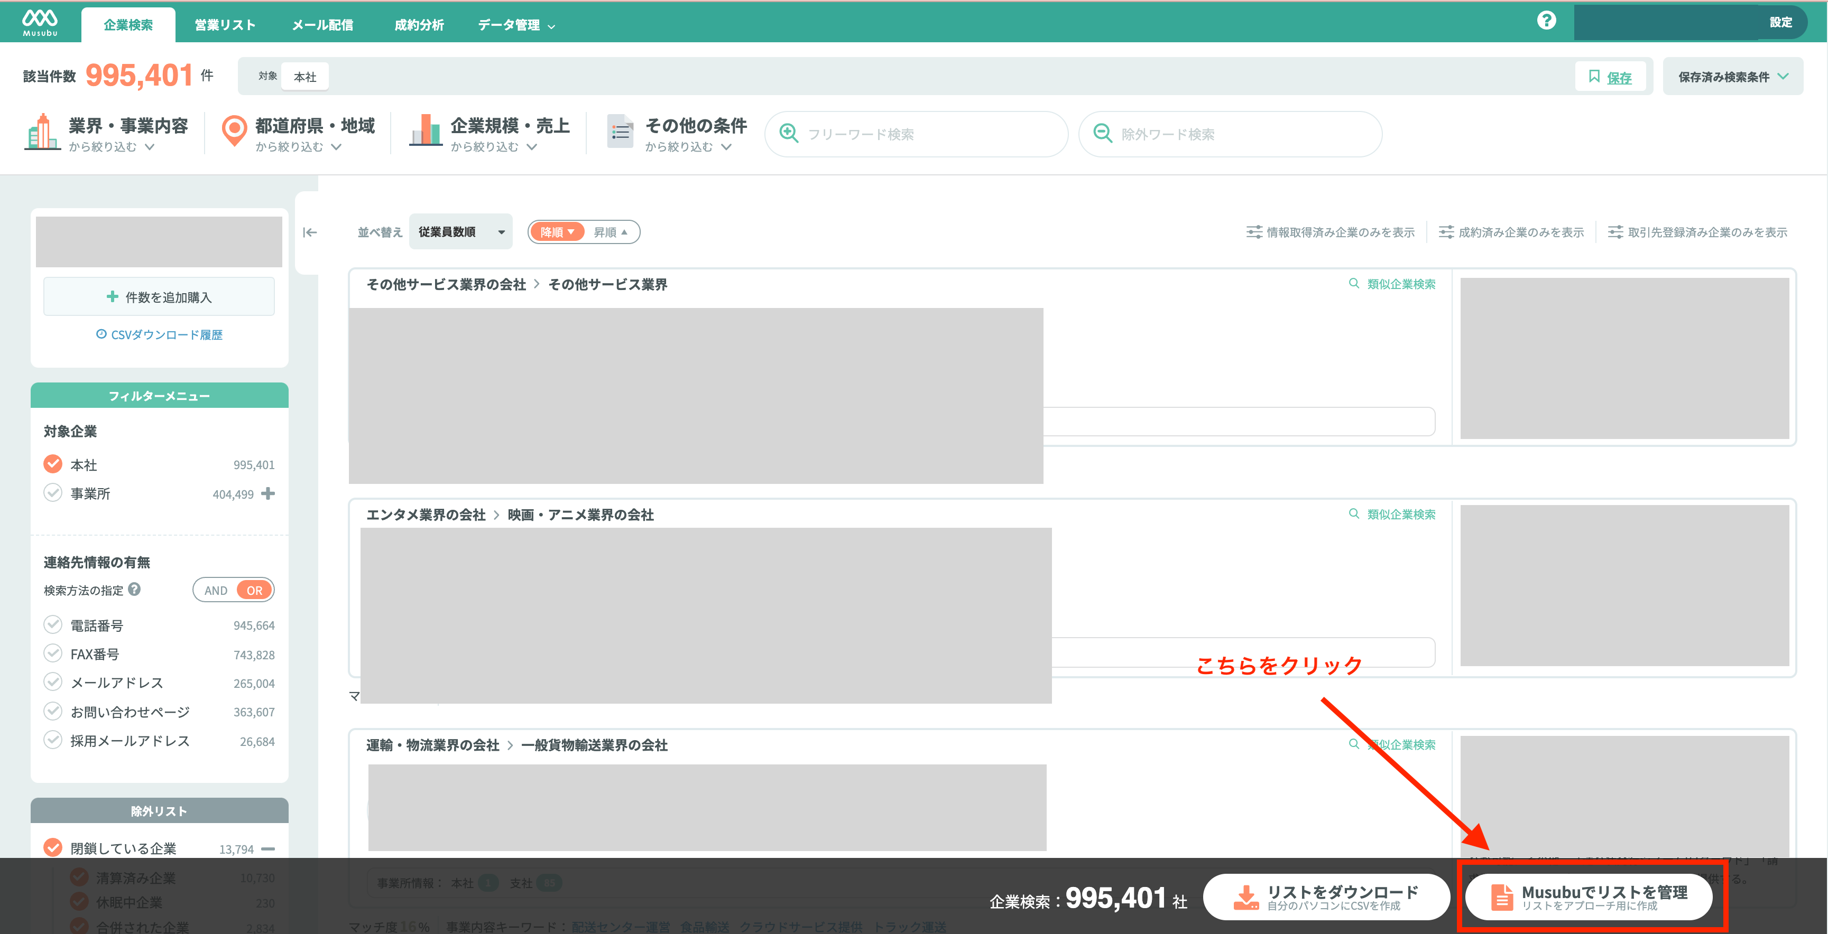
Task: Click the plus icon next to 事業所
Action: [x=267, y=493]
